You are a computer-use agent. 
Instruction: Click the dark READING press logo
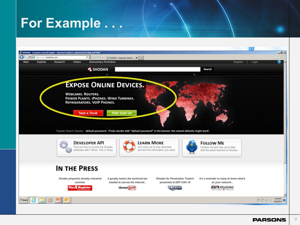222,187
